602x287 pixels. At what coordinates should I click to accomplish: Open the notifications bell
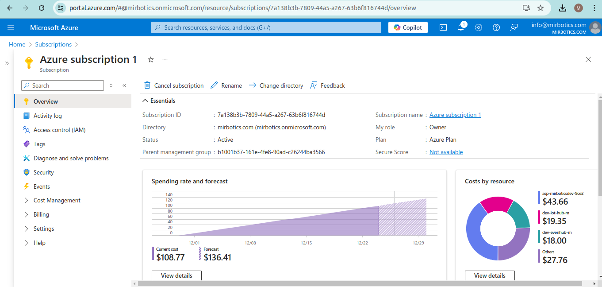tap(461, 27)
